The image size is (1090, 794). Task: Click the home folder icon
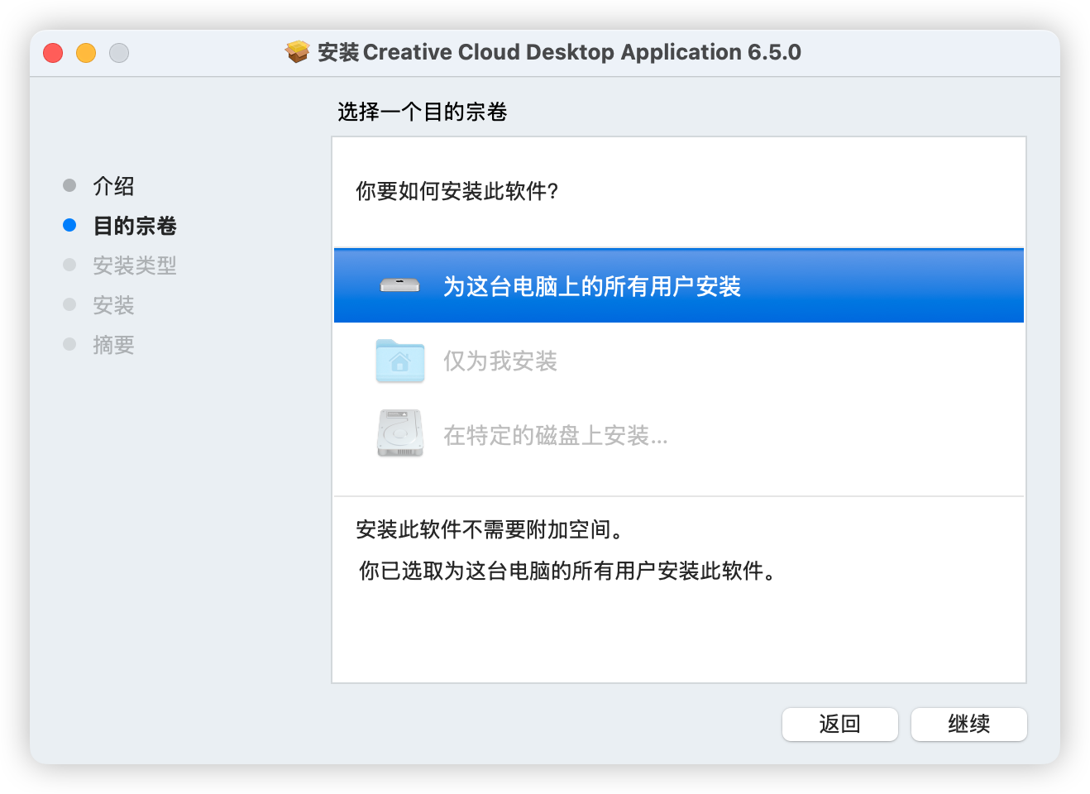pos(400,361)
